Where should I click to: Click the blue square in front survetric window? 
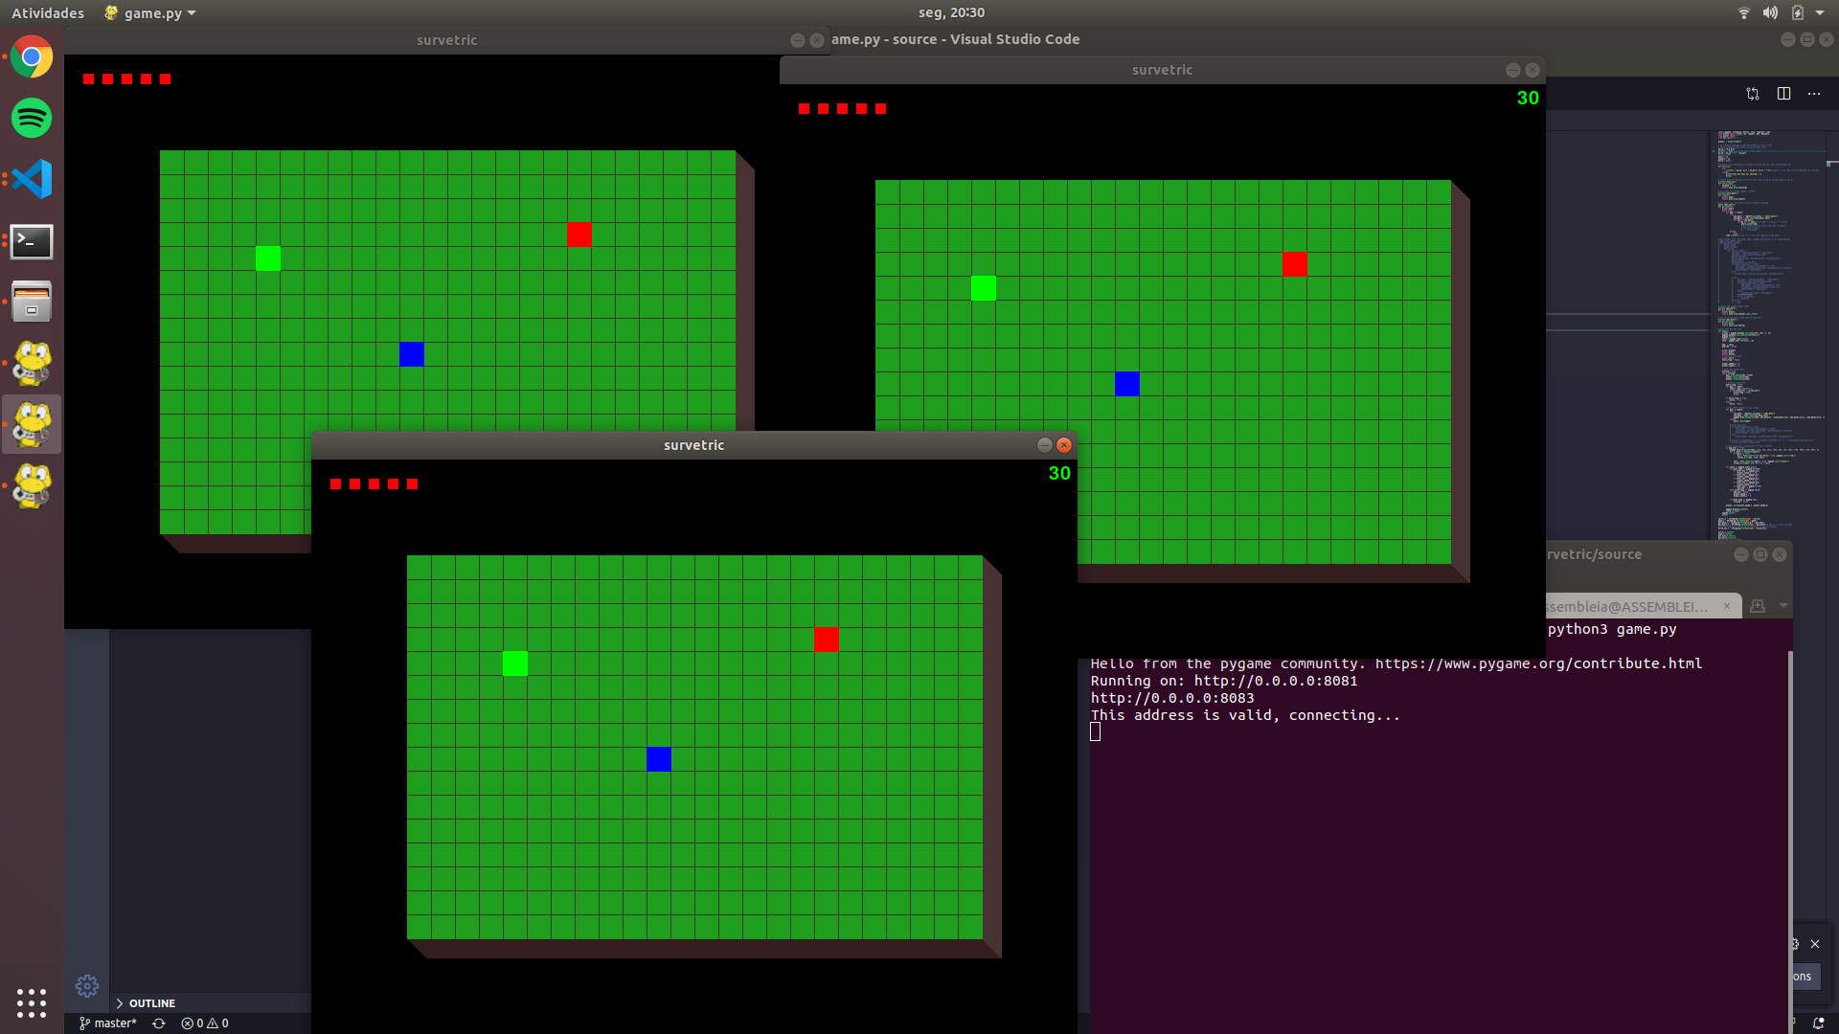[x=659, y=759]
